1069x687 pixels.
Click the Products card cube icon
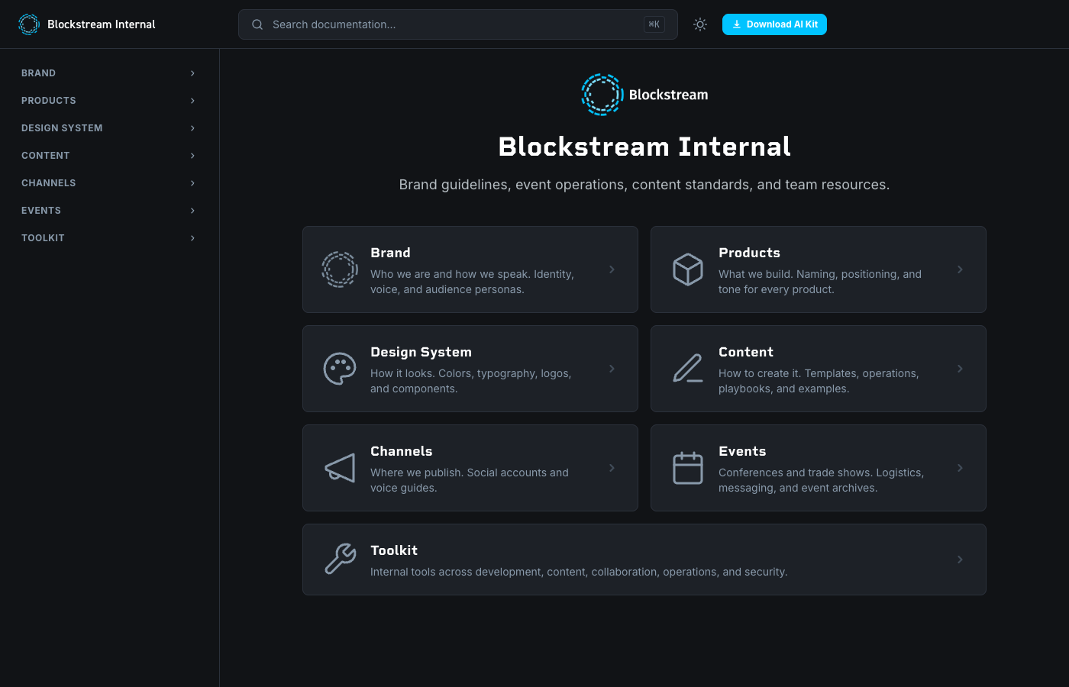pos(688,269)
